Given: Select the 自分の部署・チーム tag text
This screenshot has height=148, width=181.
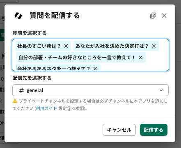Looking at the screenshot, I should point(77,57).
